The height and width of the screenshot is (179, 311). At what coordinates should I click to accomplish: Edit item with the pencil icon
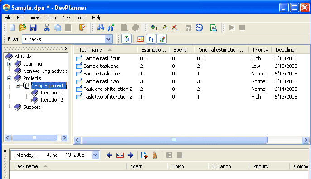[164, 28]
